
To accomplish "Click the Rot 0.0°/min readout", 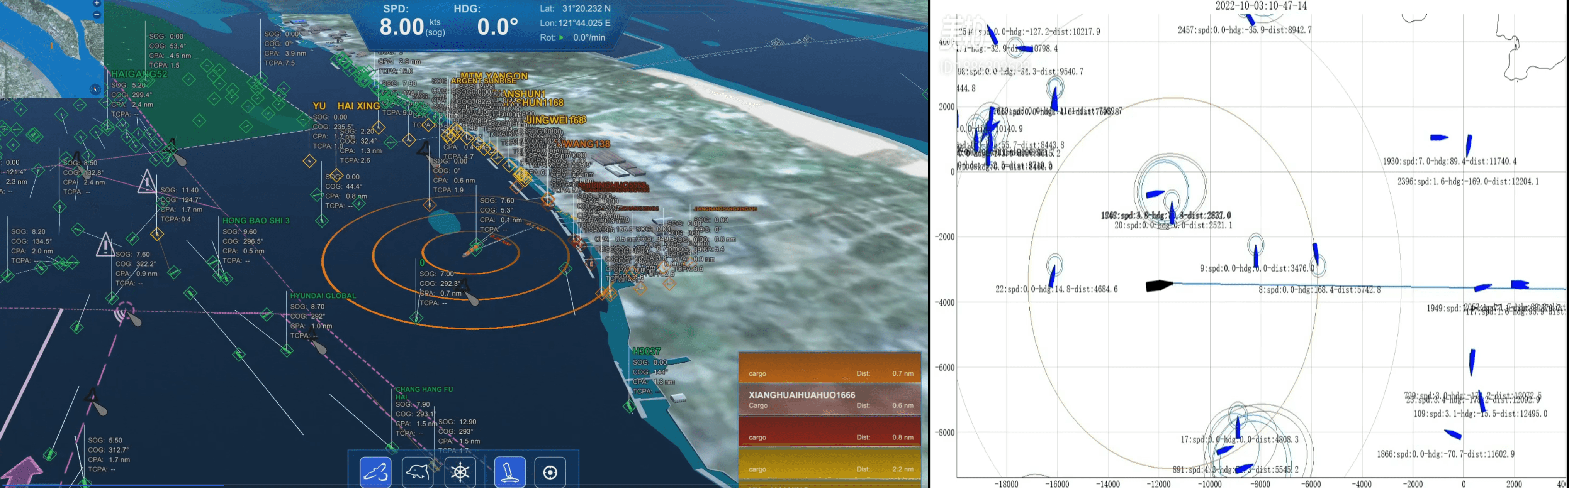I will 572,38.
